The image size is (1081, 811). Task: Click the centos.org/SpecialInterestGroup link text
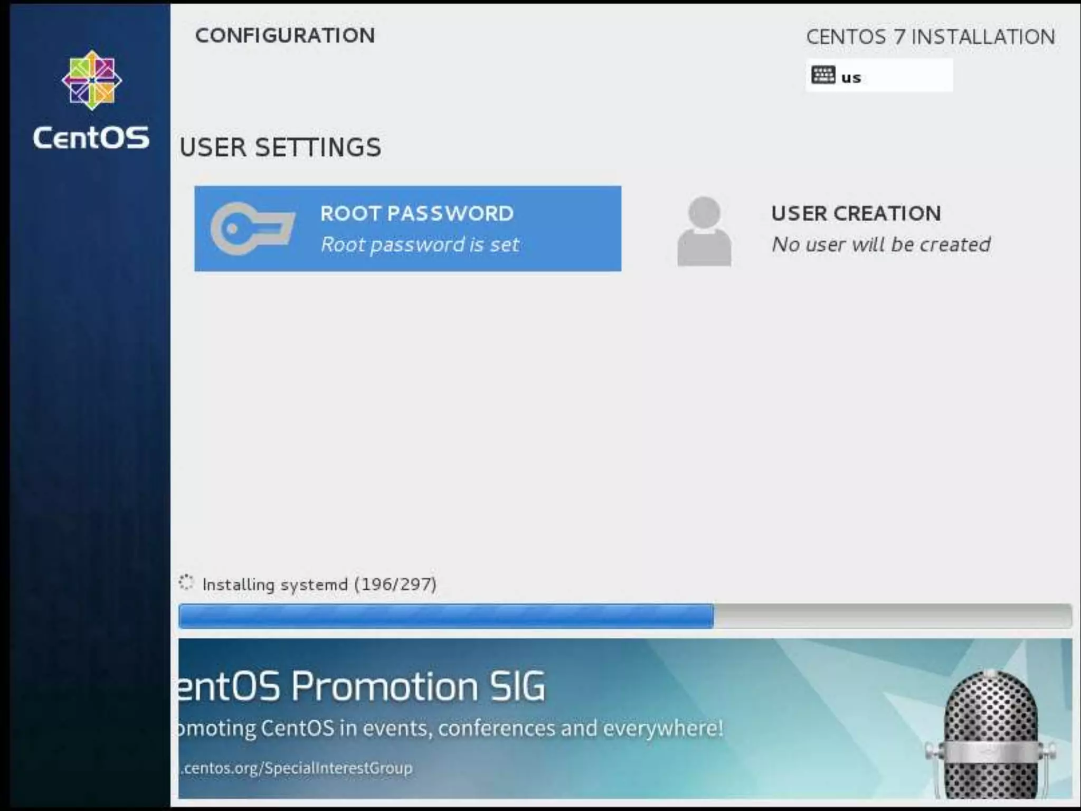pyautogui.click(x=296, y=768)
